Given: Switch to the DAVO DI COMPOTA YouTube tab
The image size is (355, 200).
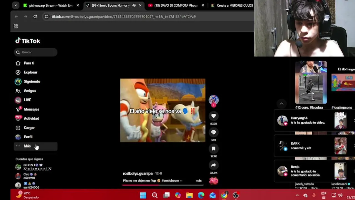Looking at the screenshot, I should [176, 5].
